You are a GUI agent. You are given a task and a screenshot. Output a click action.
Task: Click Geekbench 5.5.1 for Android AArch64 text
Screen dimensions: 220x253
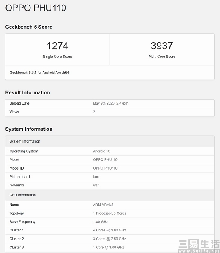[39, 73]
